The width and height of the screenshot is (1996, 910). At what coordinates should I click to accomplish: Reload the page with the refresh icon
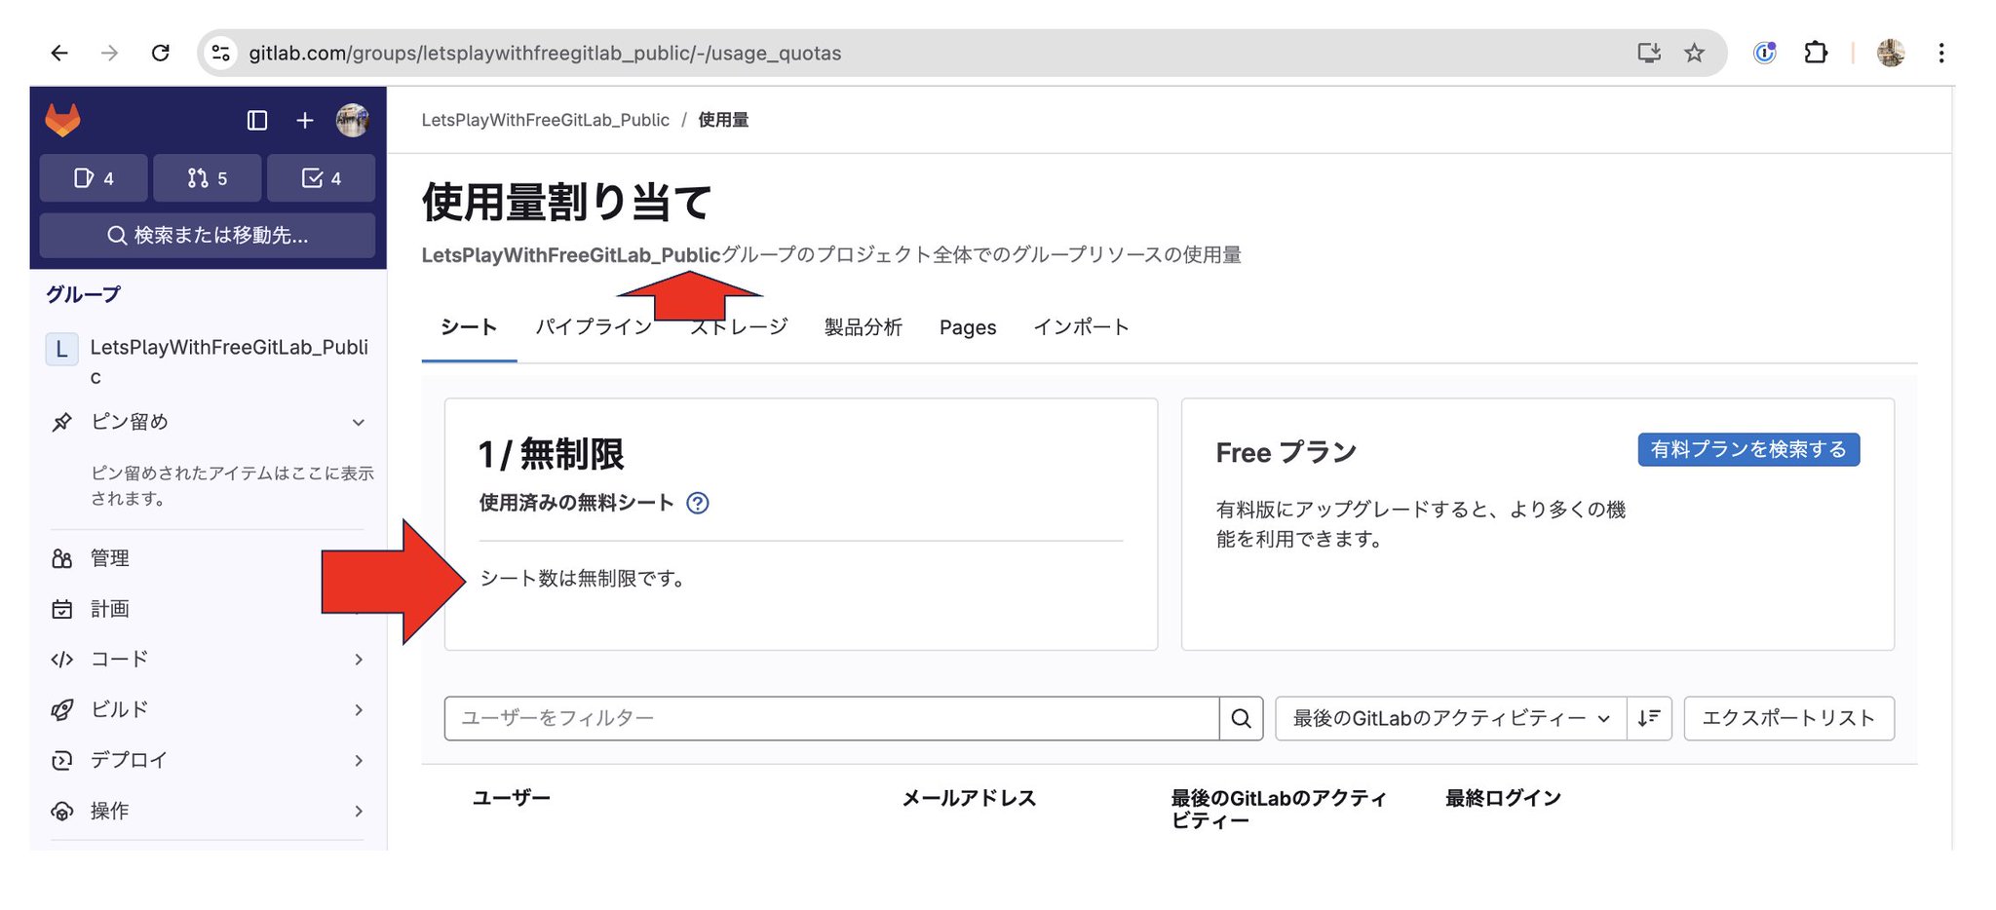[161, 53]
